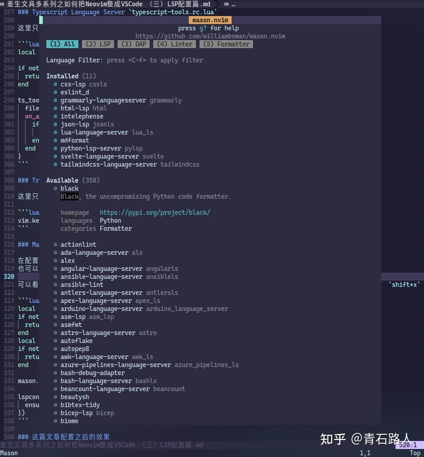424x457 pixels.
Task: Enable the (5) Formatter filter
Action: [x=226, y=44]
